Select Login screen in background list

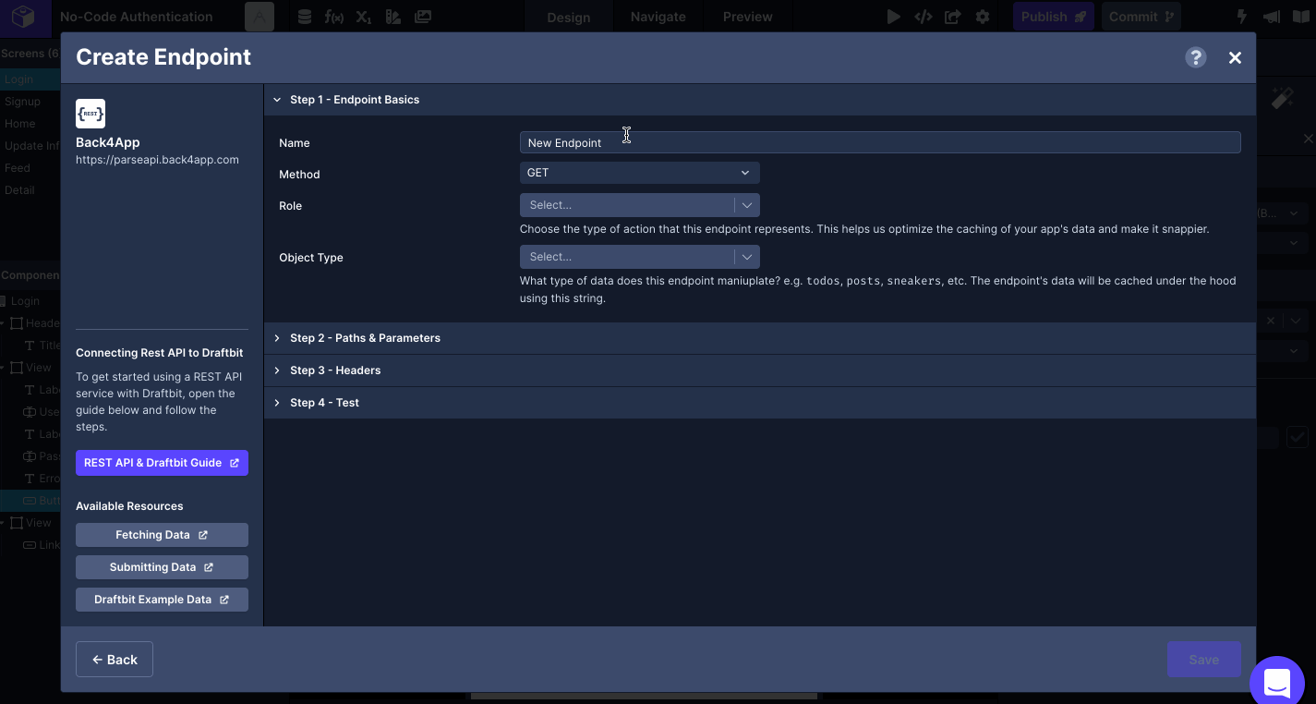coord(18,79)
